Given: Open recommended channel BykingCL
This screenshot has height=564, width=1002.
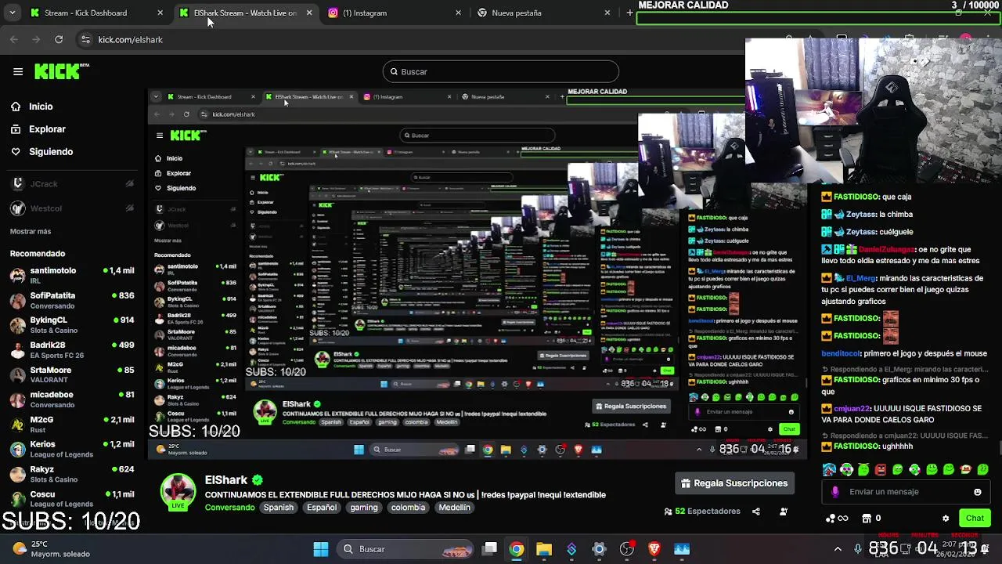Looking at the screenshot, I should pos(70,325).
